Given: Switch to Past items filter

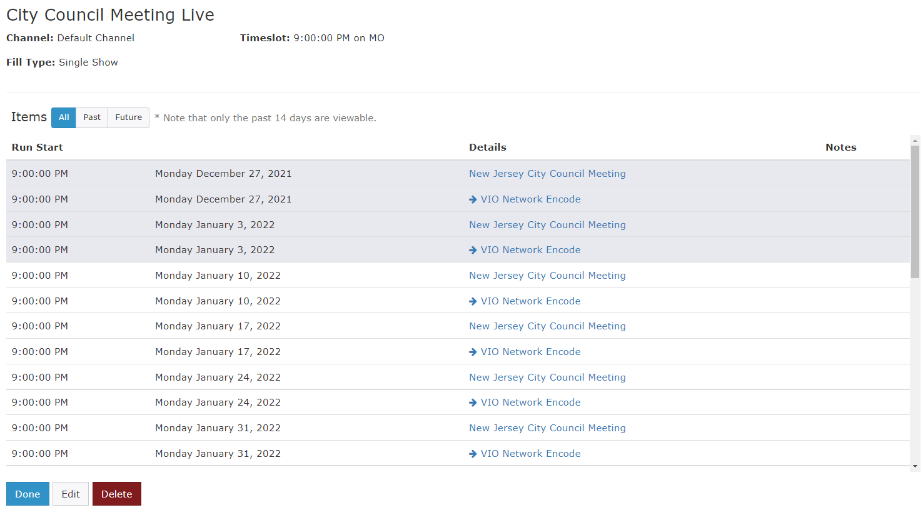Looking at the screenshot, I should pyautogui.click(x=92, y=117).
